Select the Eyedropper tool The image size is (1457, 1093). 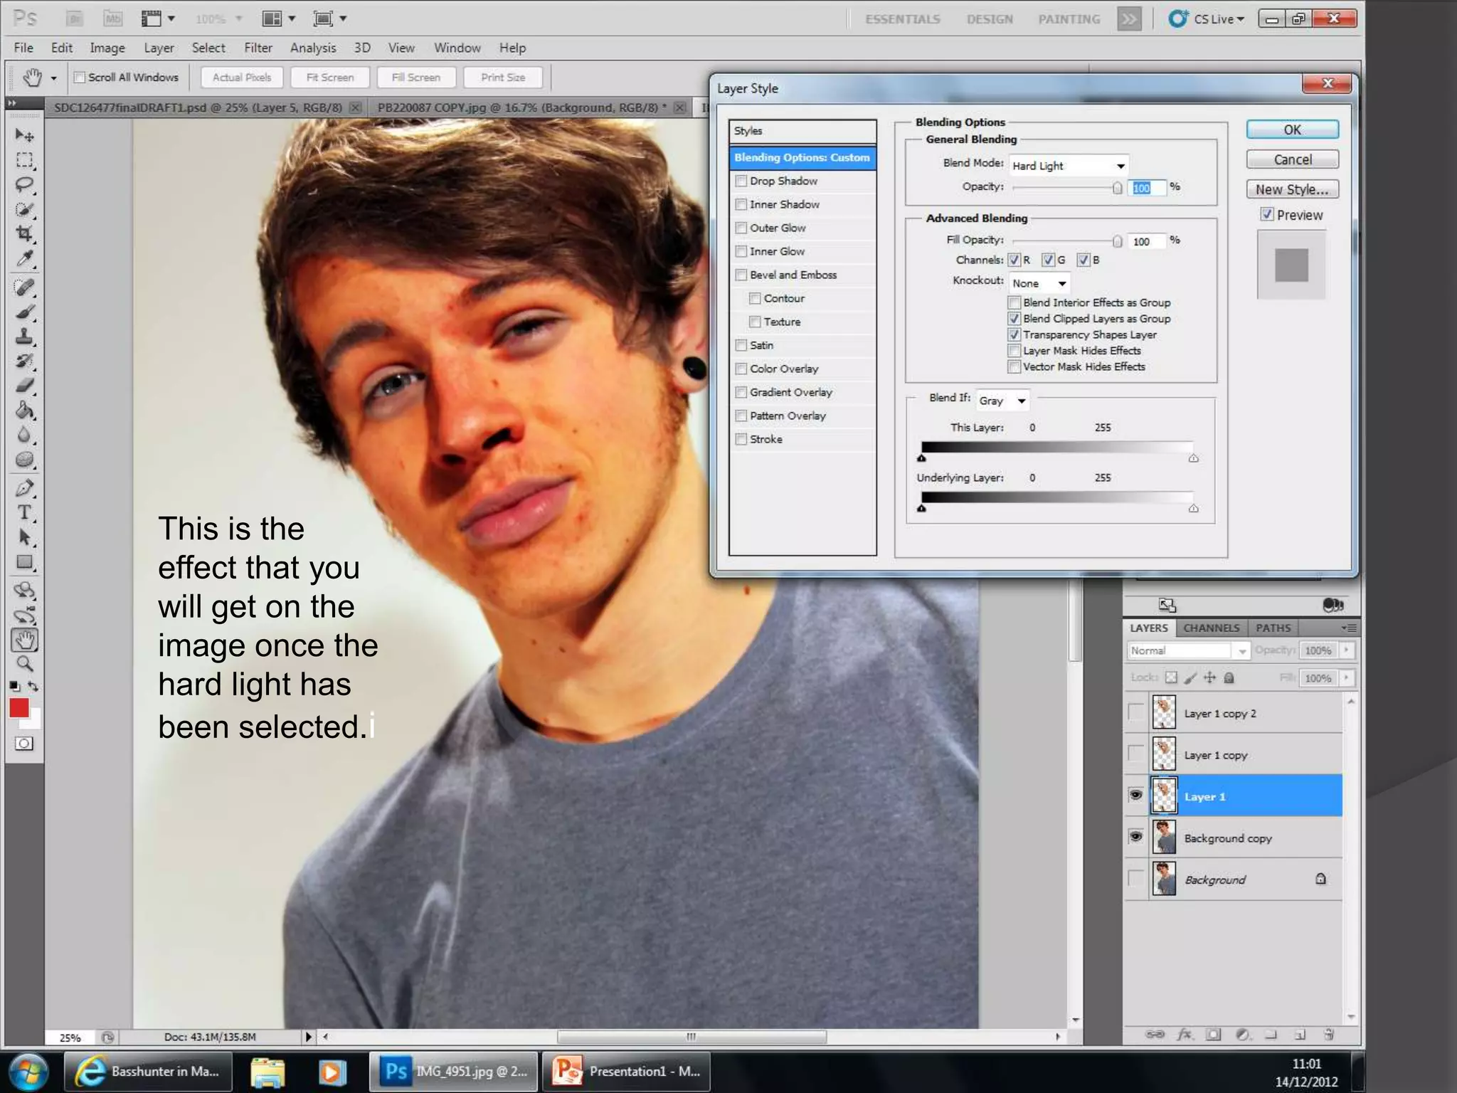[x=25, y=259]
